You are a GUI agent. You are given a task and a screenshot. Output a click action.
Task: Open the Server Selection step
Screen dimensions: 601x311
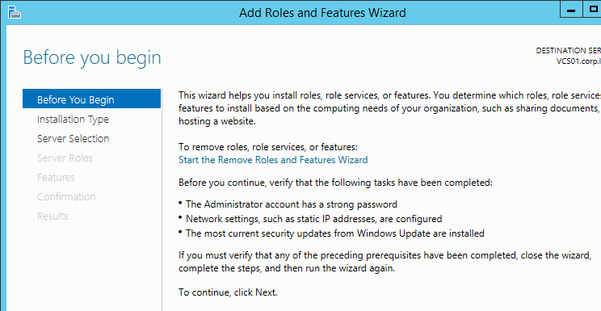coord(74,138)
